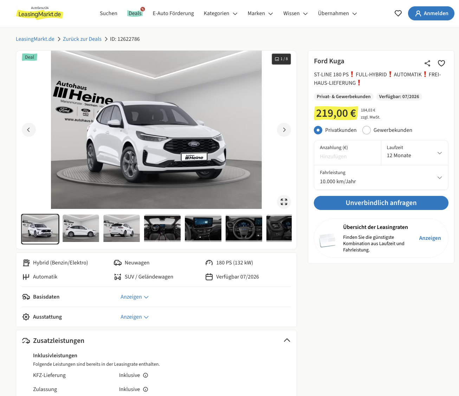Image resolution: width=459 pixels, height=396 pixels.
Task: Click info icon next to KFZ-Lieferung
Action: (146, 375)
